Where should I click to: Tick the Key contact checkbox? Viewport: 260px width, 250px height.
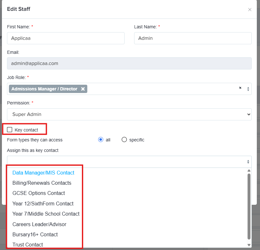click(10, 130)
